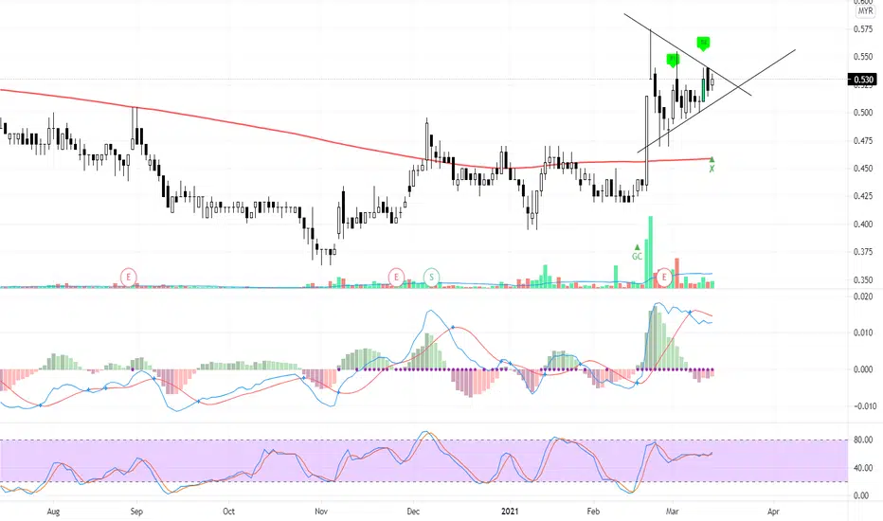Click the Nov label on time axis

(x=321, y=512)
